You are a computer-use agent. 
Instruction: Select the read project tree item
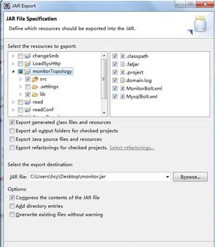click(x=38, y=102)
